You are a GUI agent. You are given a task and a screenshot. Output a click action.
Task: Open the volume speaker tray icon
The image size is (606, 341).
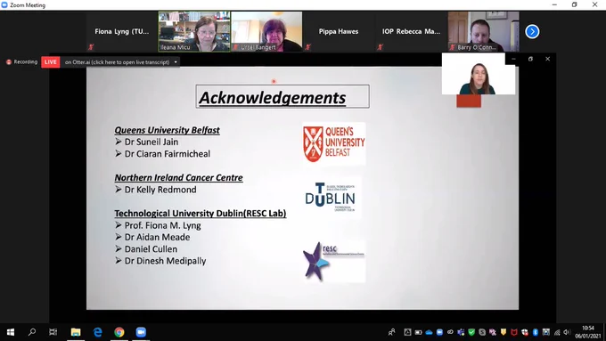(x=567, y=332)
